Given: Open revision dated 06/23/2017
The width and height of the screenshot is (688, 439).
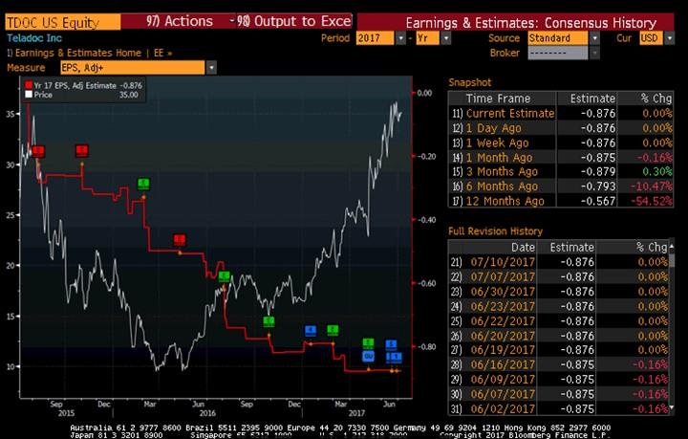Looking at the screenshot, I should pyautogui.click(x=558, y=306).
